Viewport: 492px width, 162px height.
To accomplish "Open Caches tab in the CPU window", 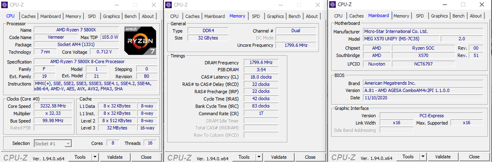I will (29, 16).
